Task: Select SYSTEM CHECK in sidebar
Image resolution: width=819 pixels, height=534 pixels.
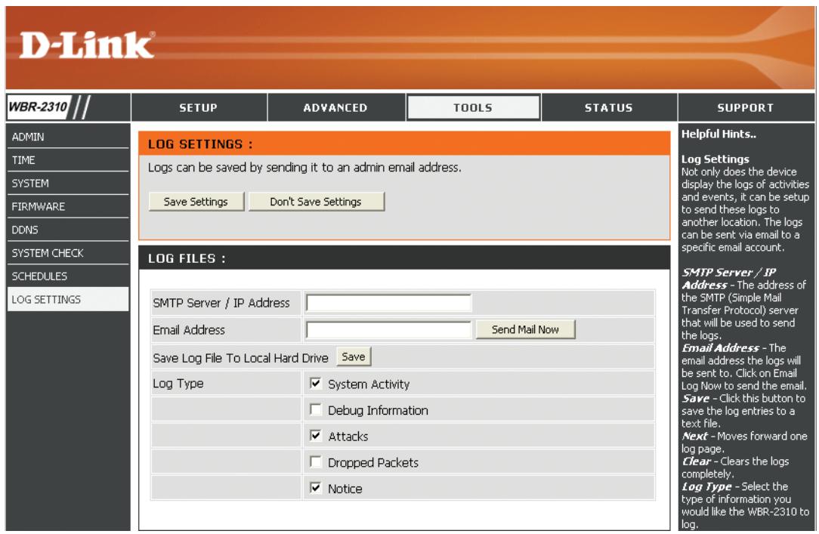Action: tap(68, 253)
